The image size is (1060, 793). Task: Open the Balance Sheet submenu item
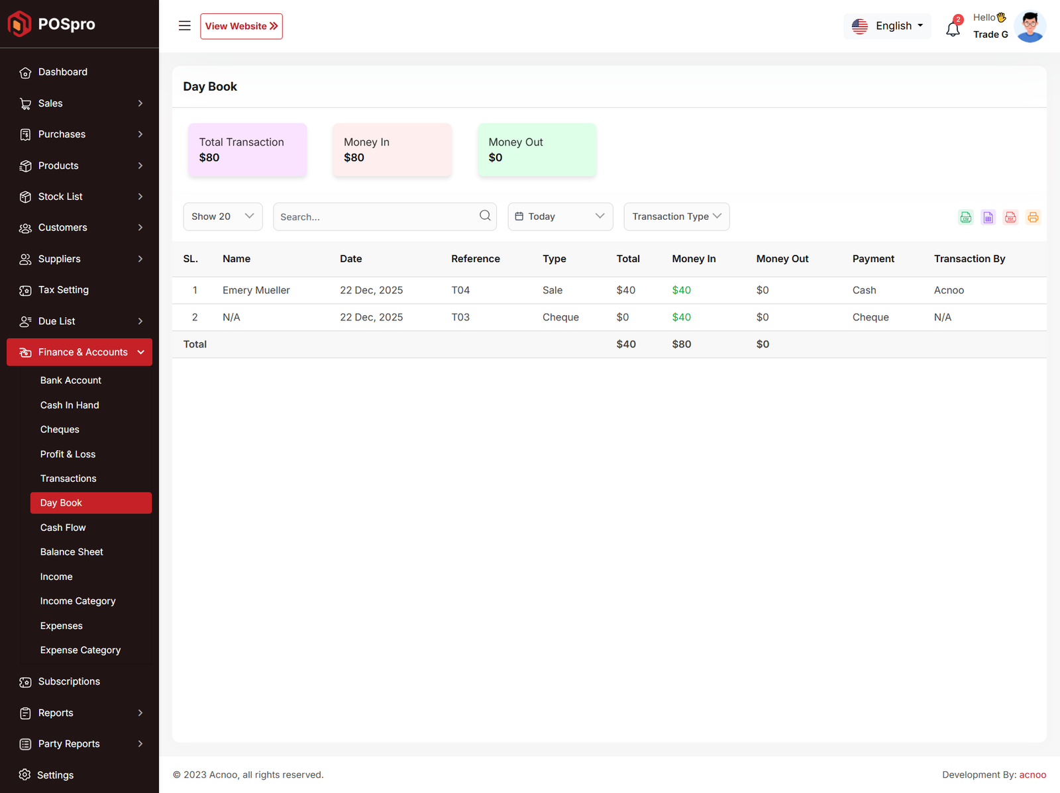point(72,552)
